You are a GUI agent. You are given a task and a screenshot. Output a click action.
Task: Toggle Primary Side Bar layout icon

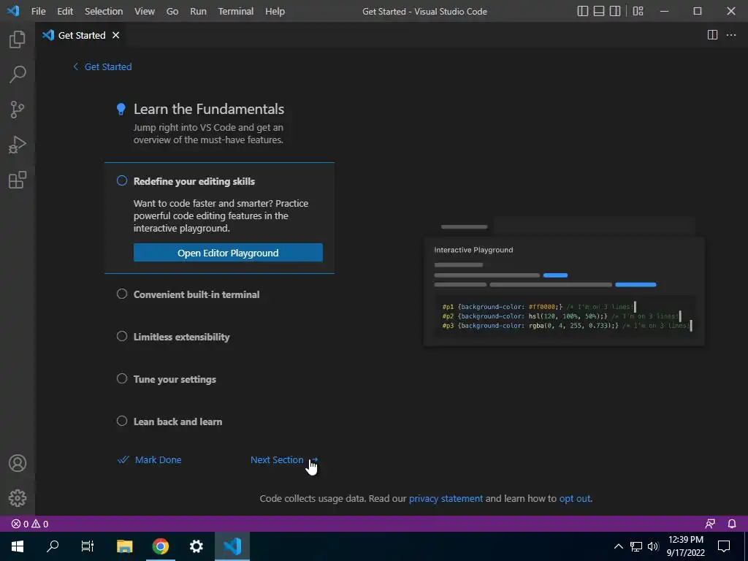point(582,11)
